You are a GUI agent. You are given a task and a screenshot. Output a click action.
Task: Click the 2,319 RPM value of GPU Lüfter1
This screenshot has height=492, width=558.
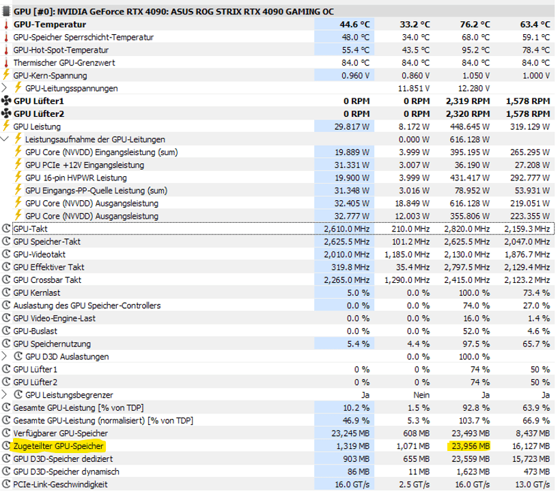point(468,101)
